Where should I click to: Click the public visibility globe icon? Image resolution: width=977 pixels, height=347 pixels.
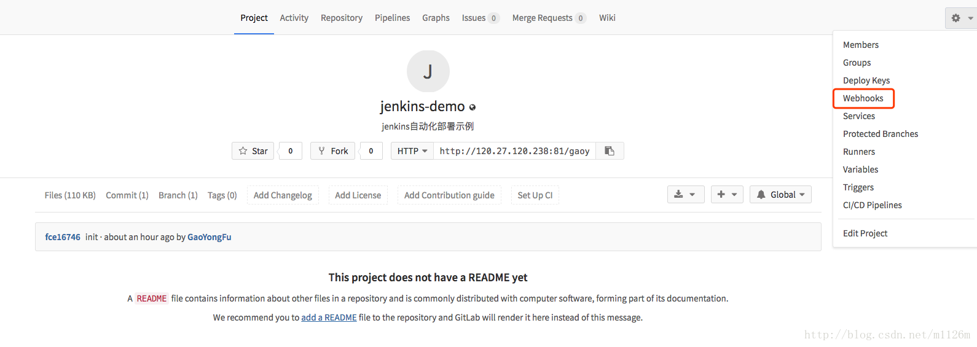pyautogui.click(x=473, y=107)
